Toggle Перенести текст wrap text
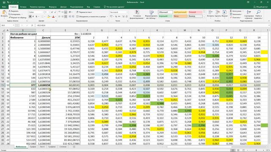 (84, 12)
